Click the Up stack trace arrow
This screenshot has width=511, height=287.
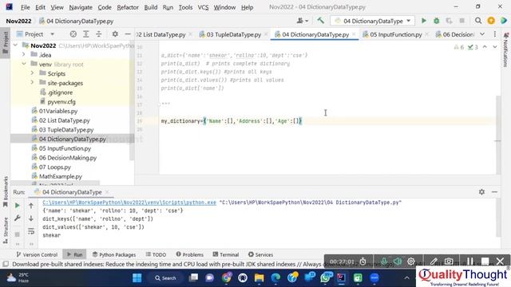[x=31, y=206]
